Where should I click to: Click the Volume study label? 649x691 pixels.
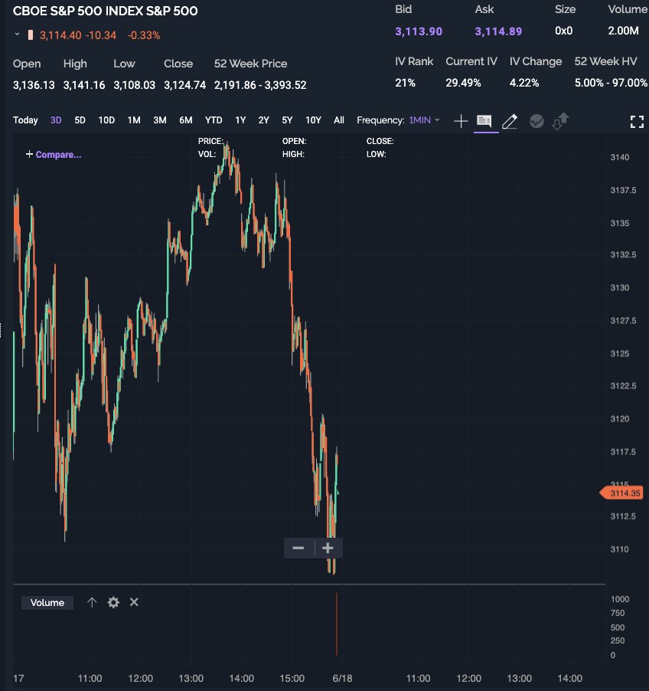47,602
